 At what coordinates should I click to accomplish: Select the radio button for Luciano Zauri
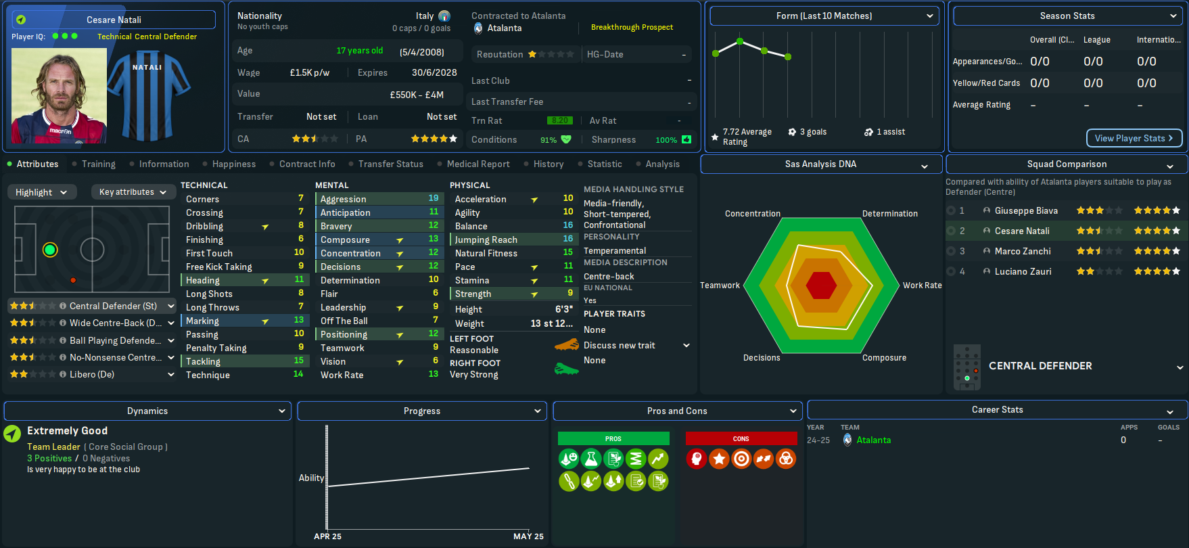click(952, 271)
